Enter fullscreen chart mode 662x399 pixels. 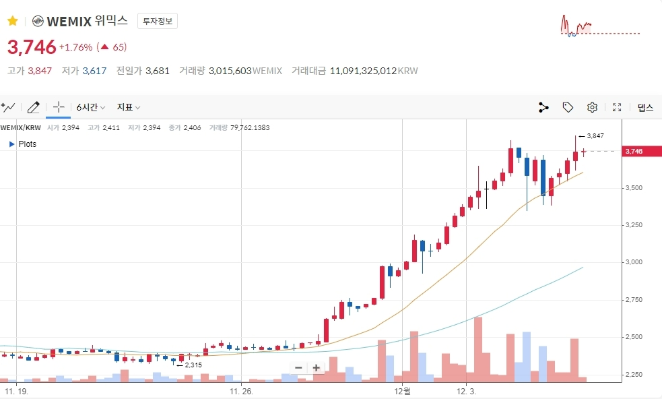point(617,107)
